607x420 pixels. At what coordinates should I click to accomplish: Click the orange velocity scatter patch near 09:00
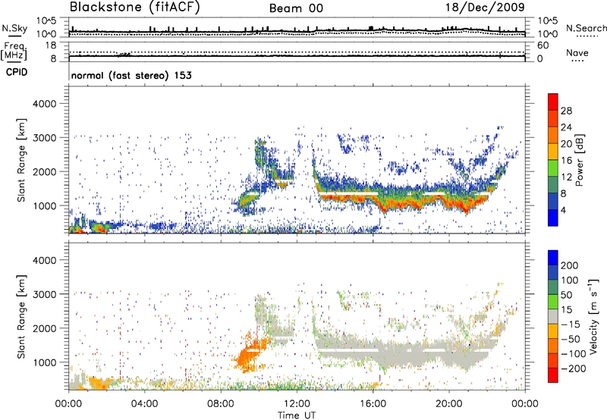point(250,354)
